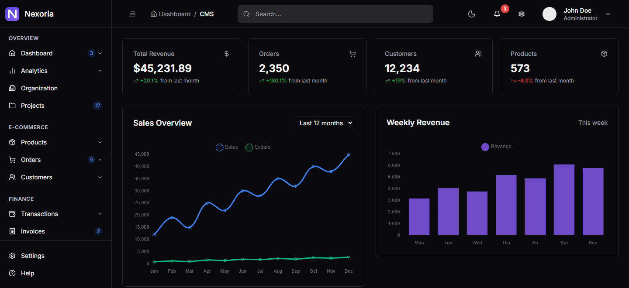Click the Orders cart icon in sidebar
The width and height of the screenshot is (629, 288).
12,160
